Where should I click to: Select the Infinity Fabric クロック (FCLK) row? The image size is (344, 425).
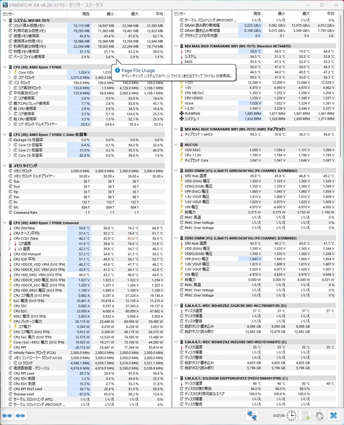point(86,353)
